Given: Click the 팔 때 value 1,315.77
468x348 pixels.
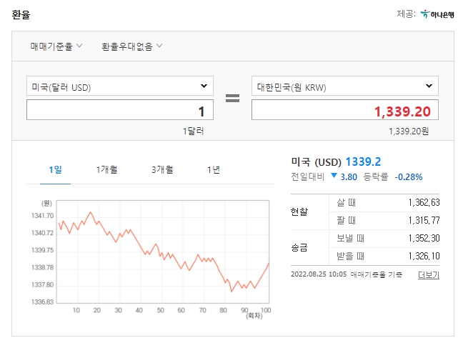Looking at the screenshot, I should pos(424,221).
